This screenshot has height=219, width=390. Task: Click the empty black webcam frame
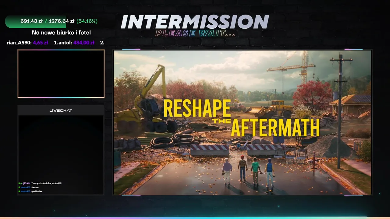[61, 74]
